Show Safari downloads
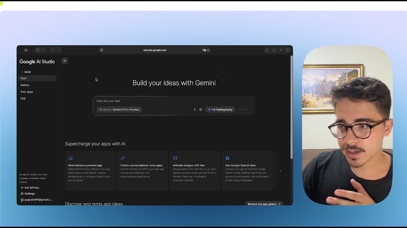 267,50
